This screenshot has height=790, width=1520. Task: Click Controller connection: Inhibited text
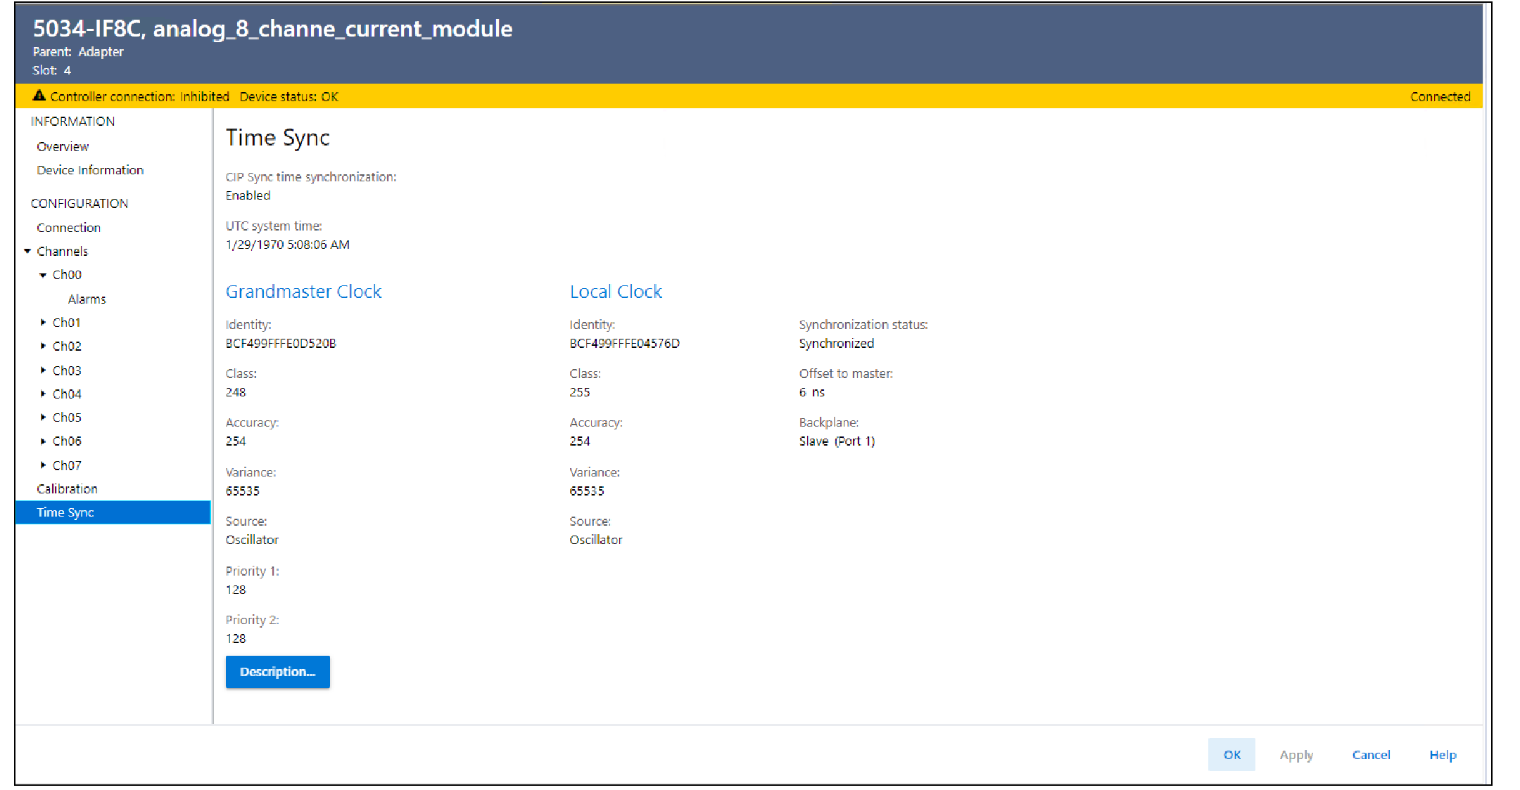pos(140,97)
